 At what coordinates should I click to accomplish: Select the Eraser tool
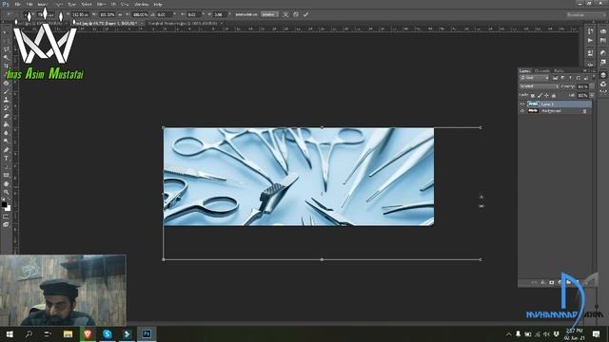pyautogui.click(x=6, y=116)
